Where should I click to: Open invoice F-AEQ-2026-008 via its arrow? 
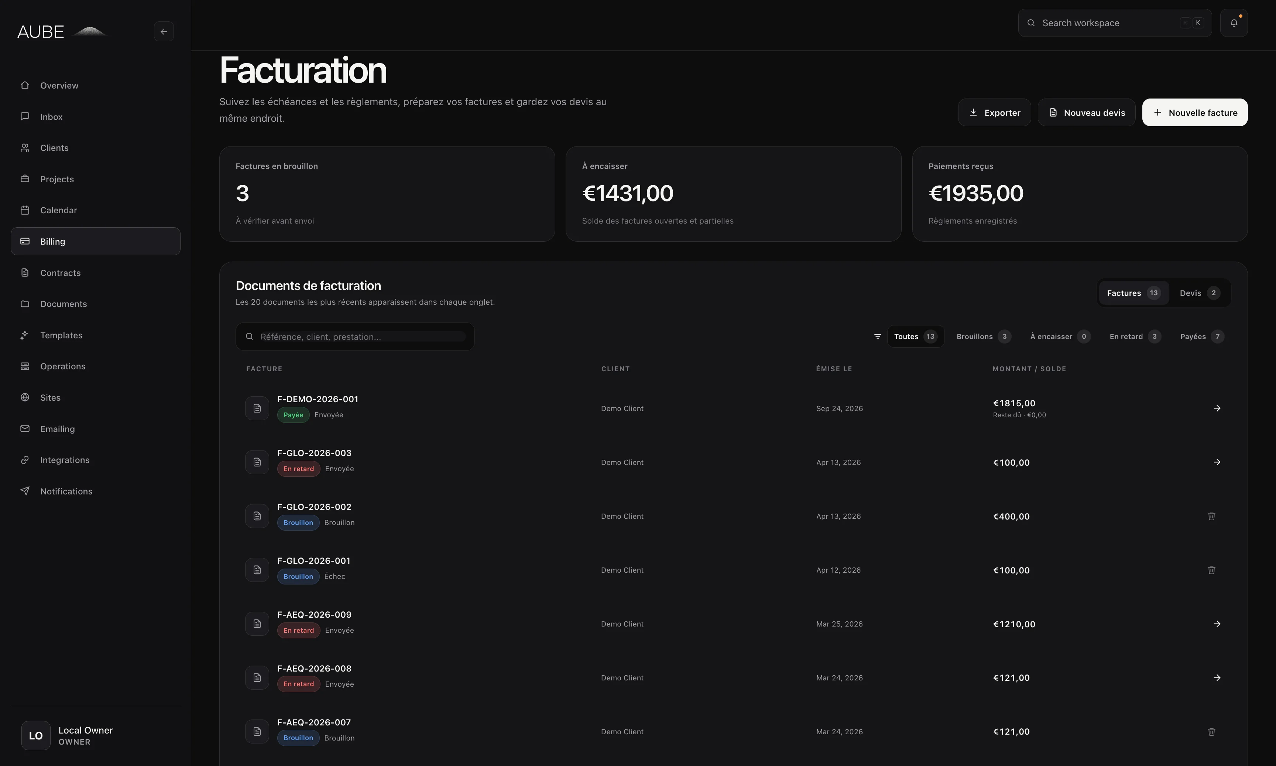(1217, 678)
